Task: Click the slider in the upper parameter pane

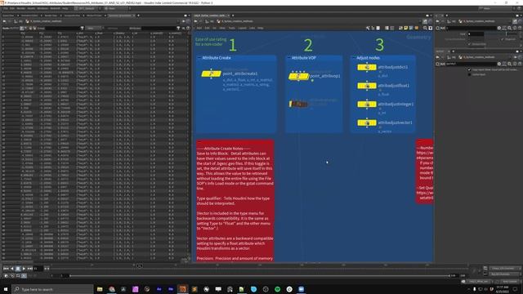Action: coord(500,33)
